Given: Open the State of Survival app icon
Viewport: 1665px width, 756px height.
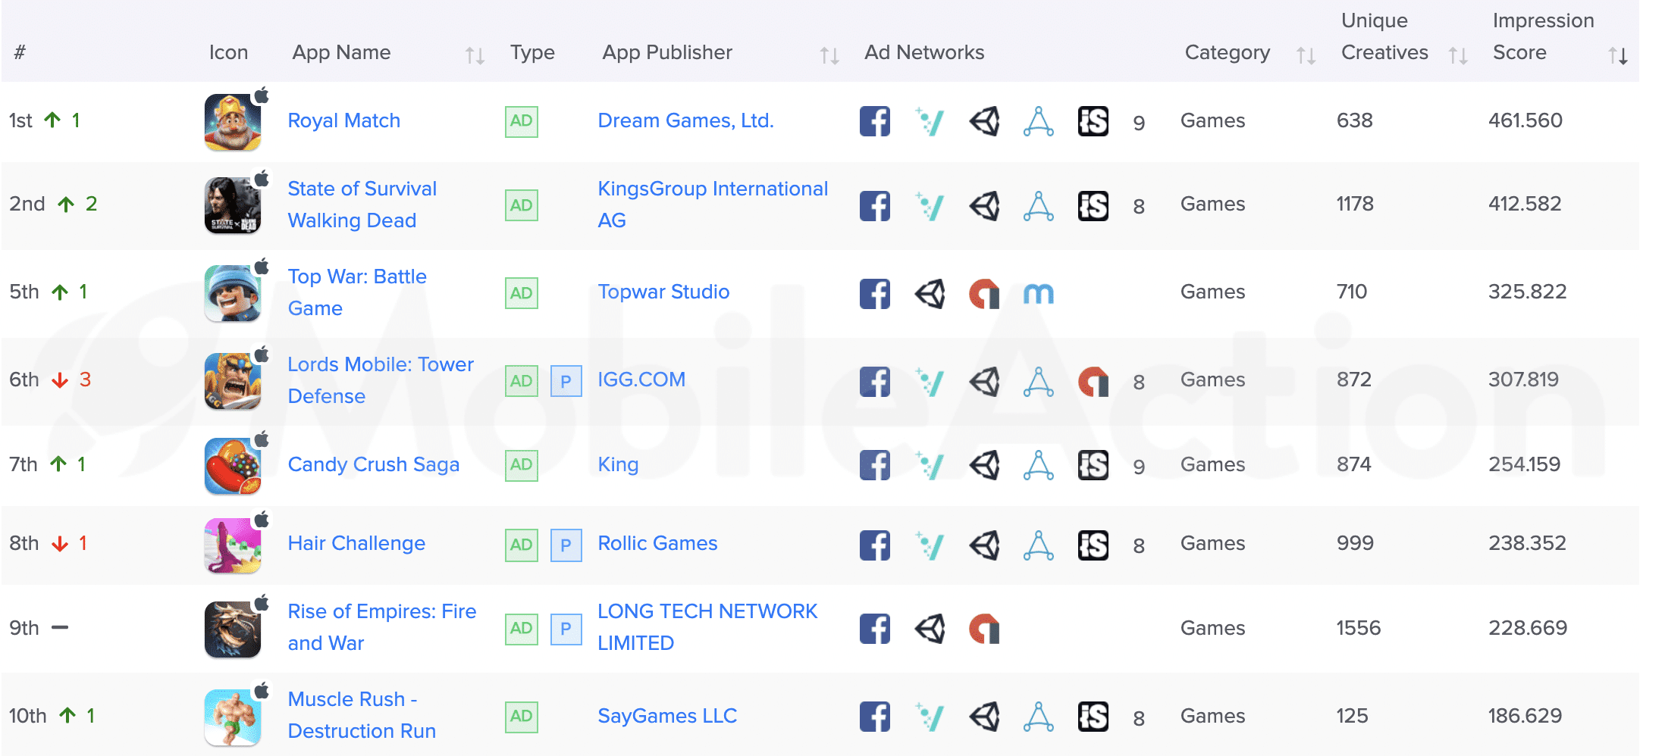Looking at the screenshot, I should point(233,205).
